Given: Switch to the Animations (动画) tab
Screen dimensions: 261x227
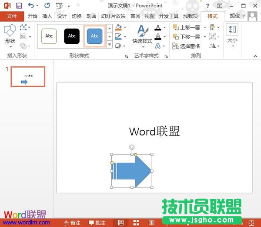Looking at the screenshot, I should coord(91,16).
